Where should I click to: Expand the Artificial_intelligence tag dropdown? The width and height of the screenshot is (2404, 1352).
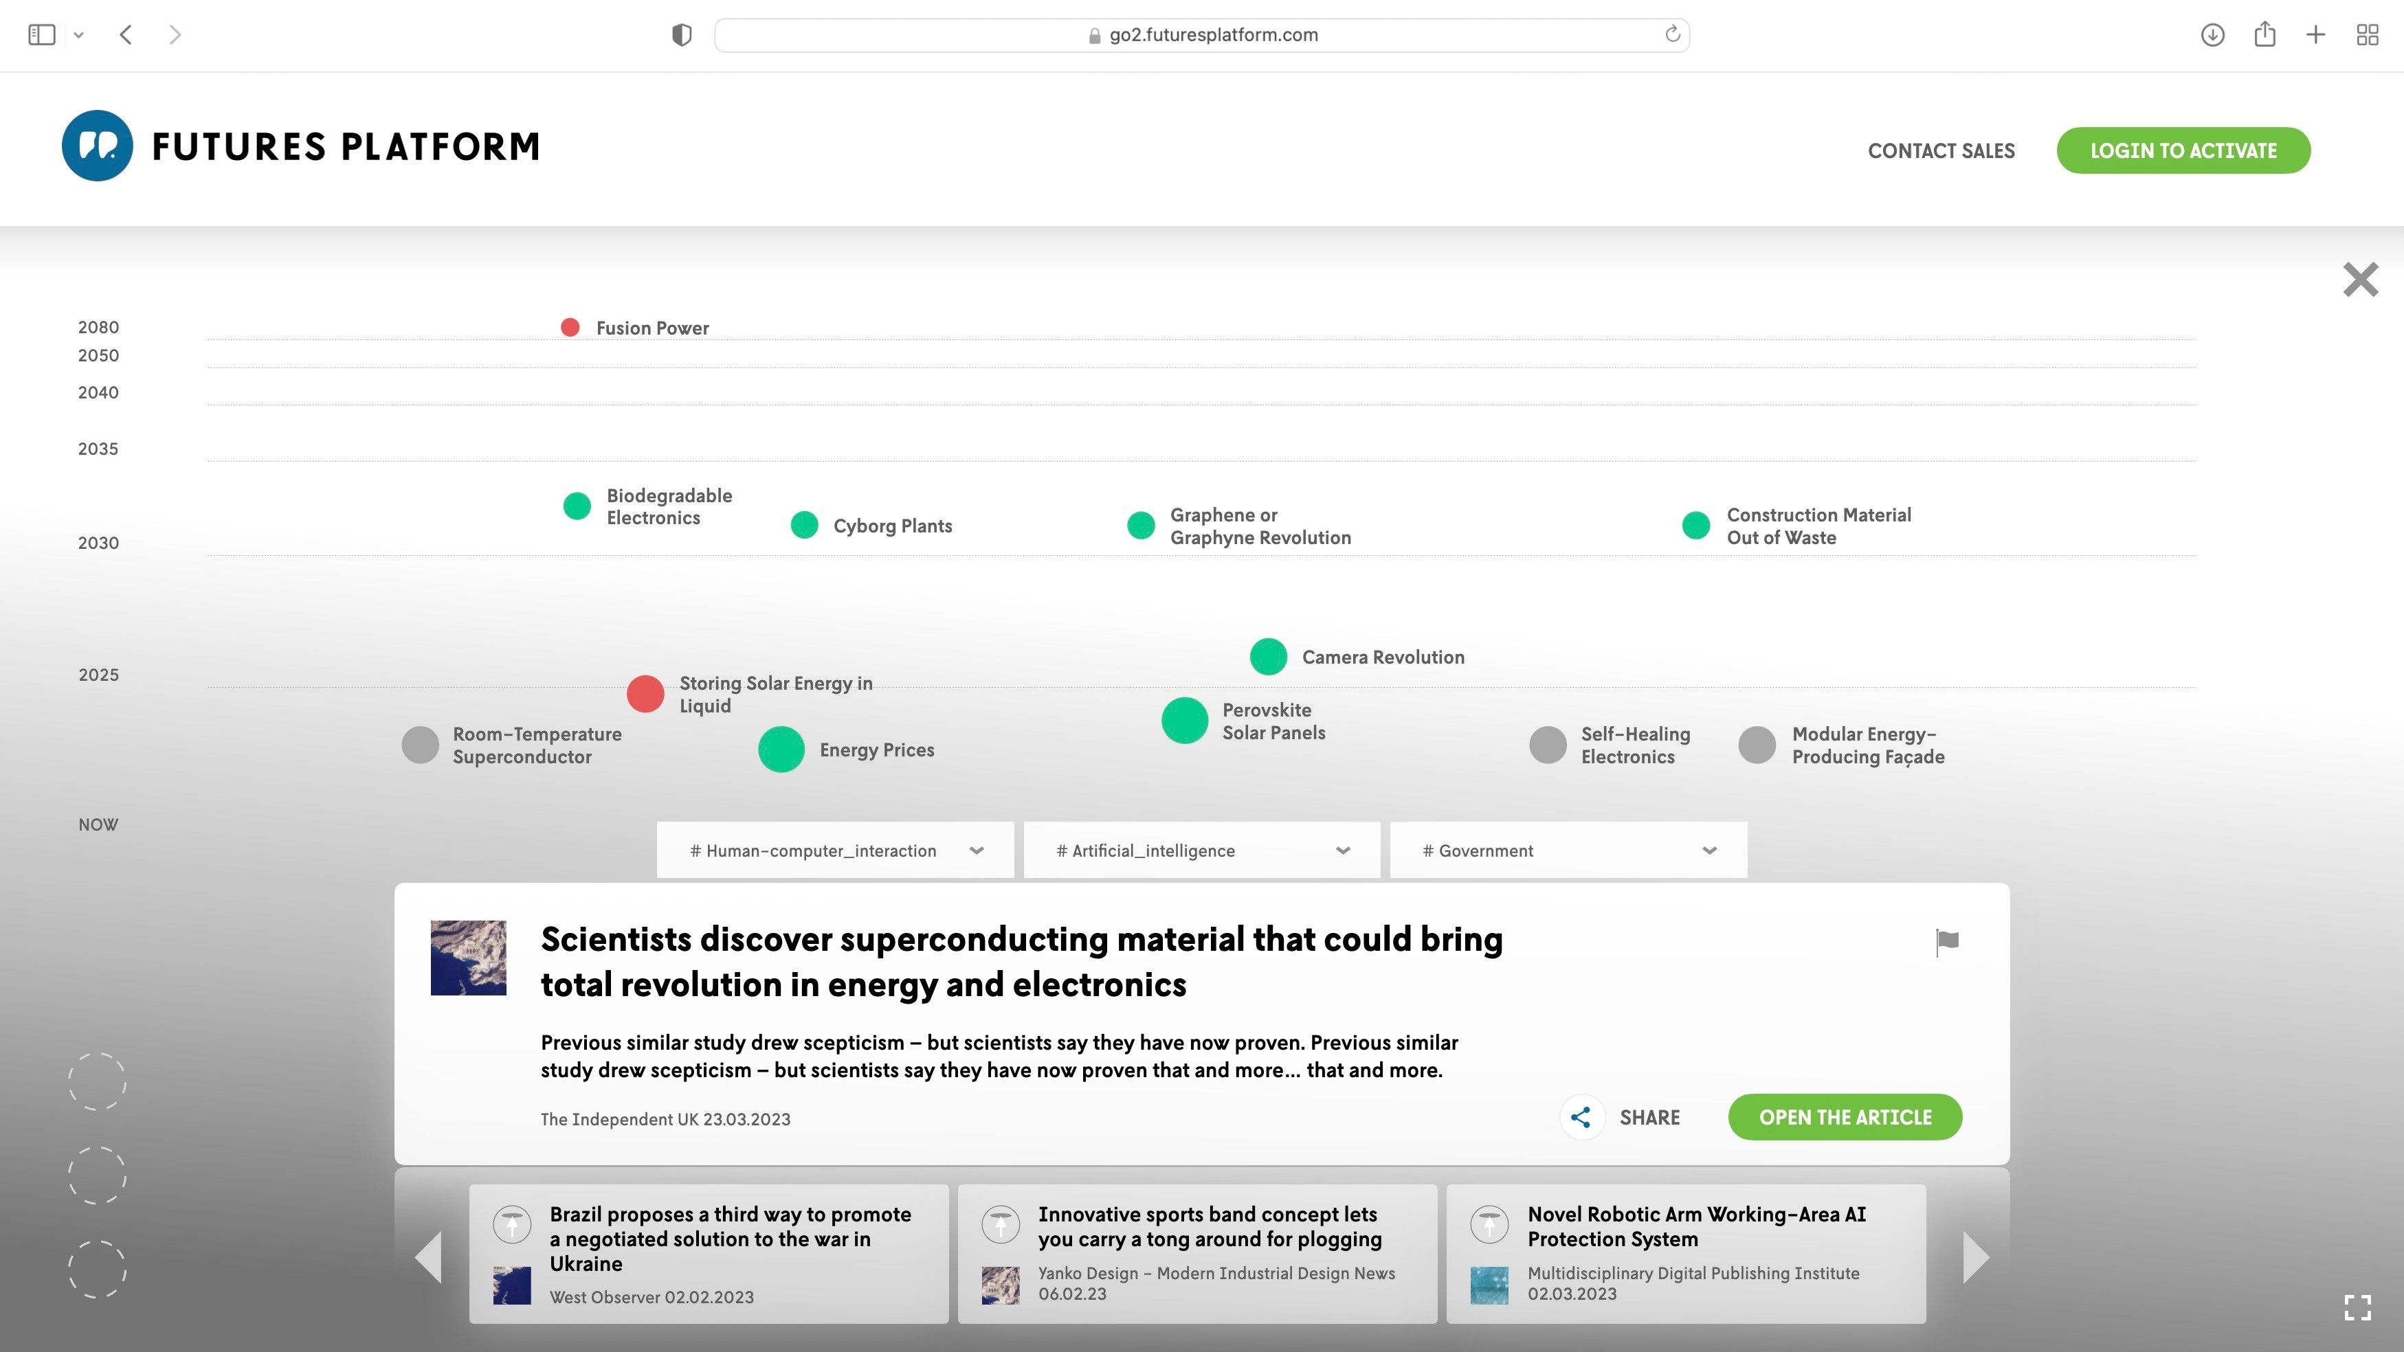(1343, 850)
